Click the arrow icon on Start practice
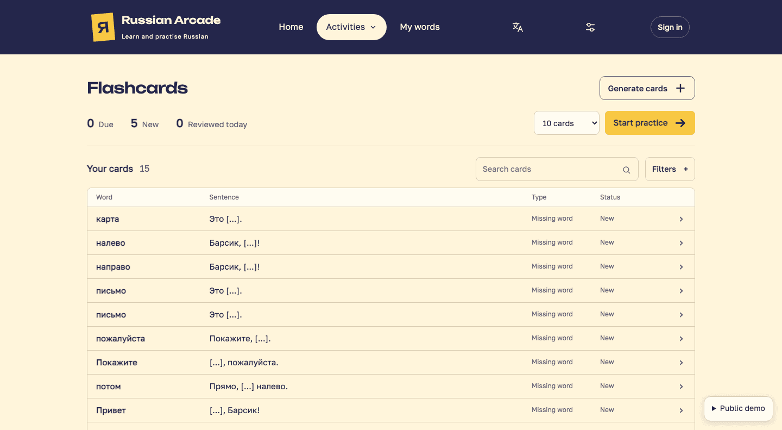Image resolution: width=782 pixels, height=430 pixels. (x=680, y=123)
